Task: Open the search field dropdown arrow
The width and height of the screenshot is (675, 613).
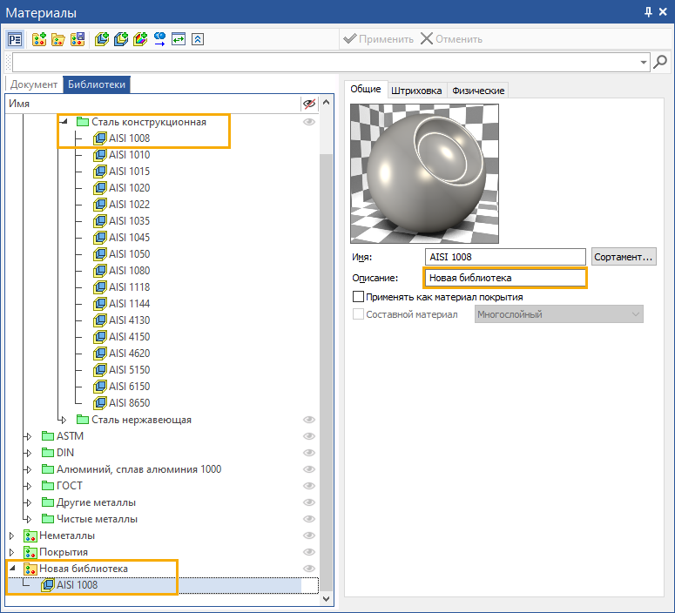Action: [x=645, y=63]
